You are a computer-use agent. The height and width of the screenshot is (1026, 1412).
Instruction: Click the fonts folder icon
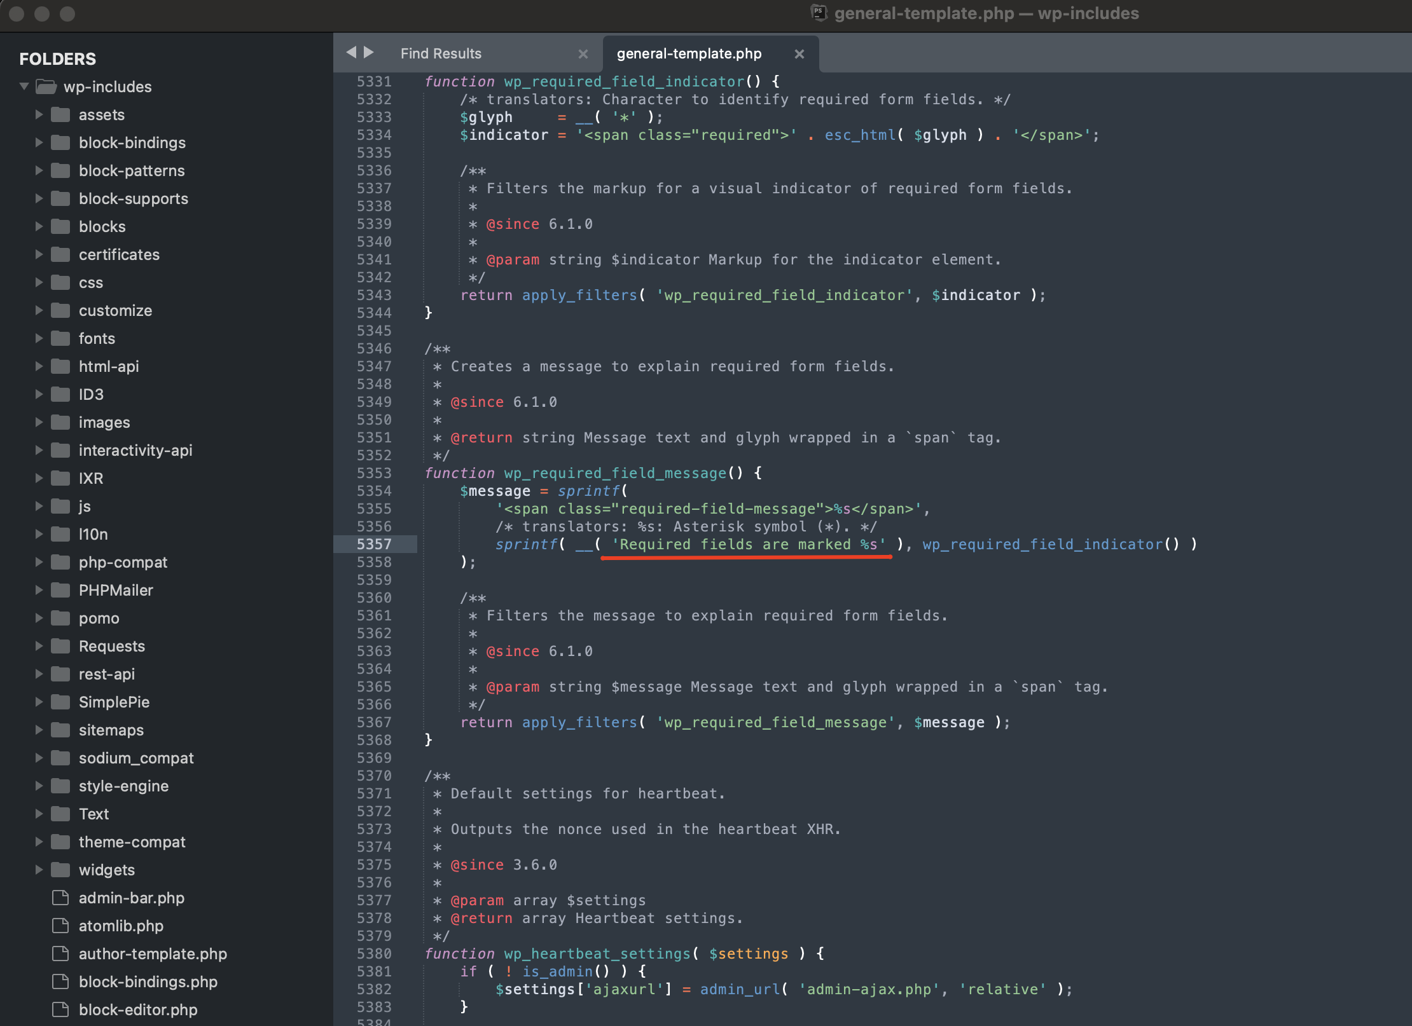[x=60, y=338]
